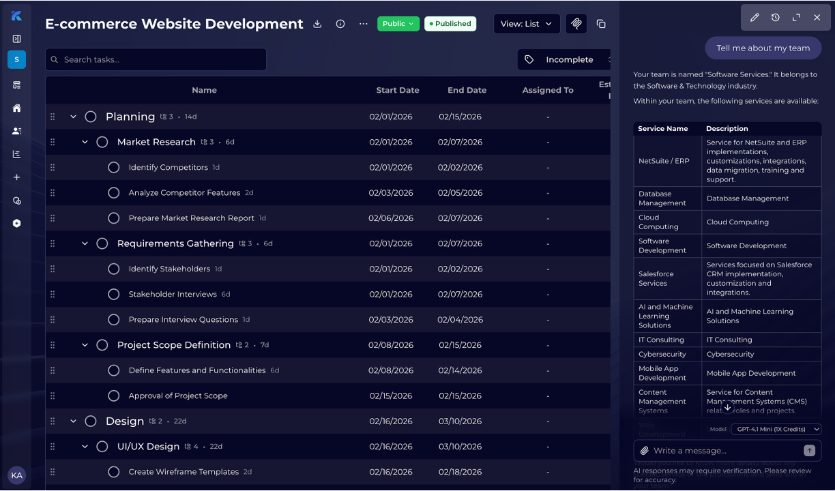This screenshot has width=835, height=491.
Task: Click the duplicate/copy icon in the header
Action: pos(601,24)
